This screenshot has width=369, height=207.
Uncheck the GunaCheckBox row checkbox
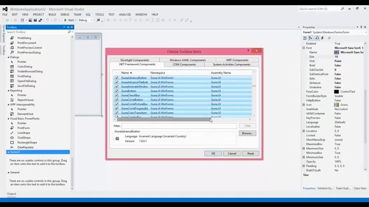[x=116, y=95]
